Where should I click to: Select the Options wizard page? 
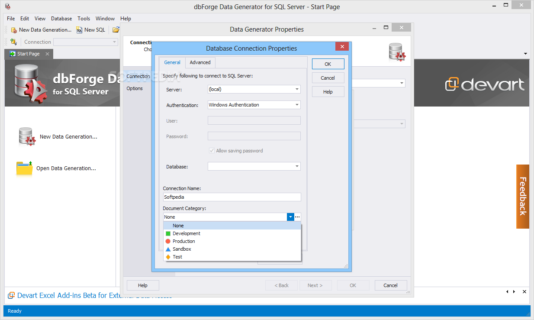pyautogui.click(x=135, y=88)
